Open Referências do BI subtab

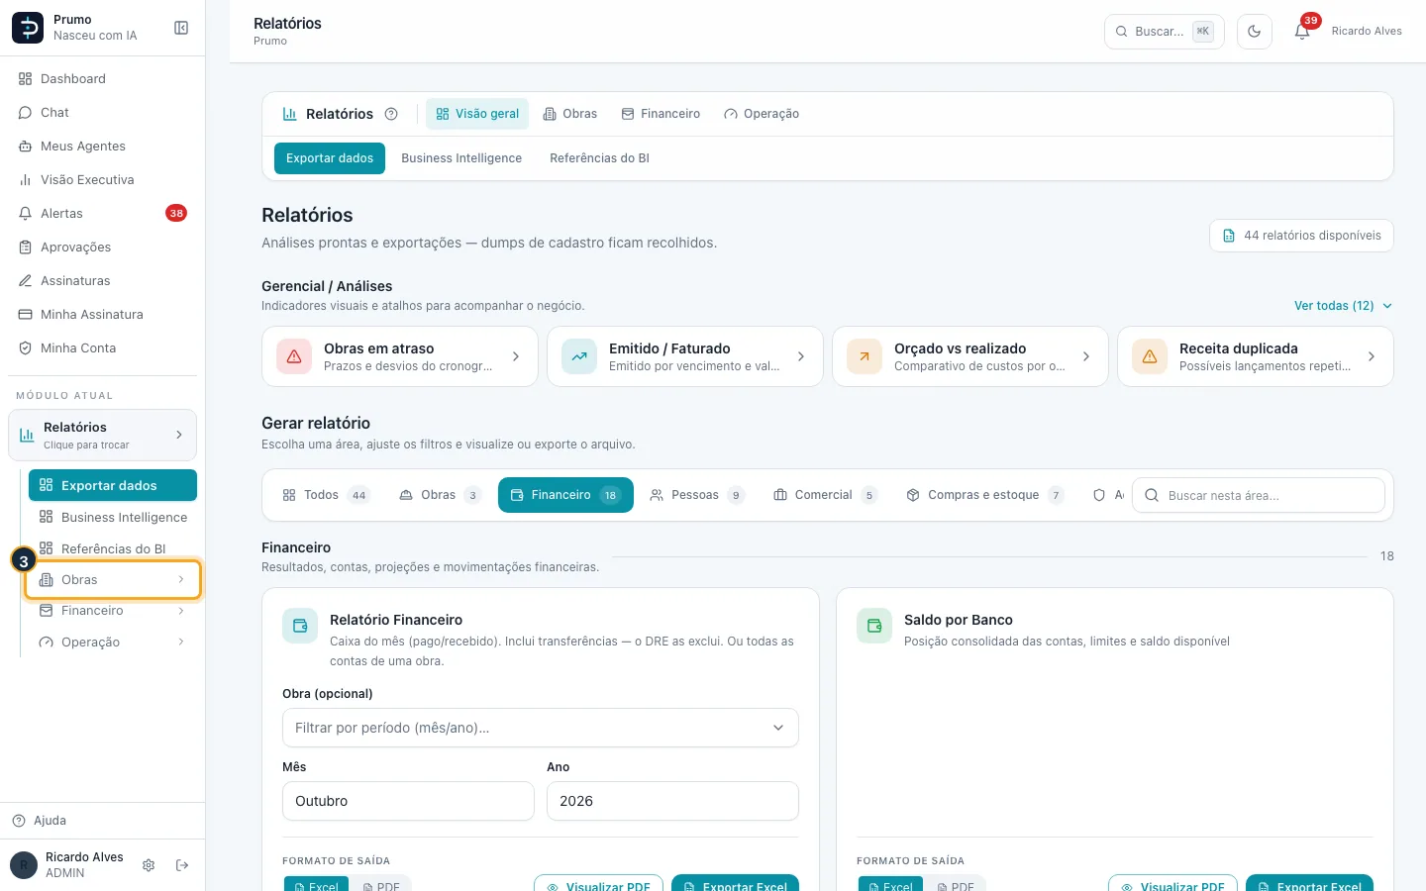599,158
